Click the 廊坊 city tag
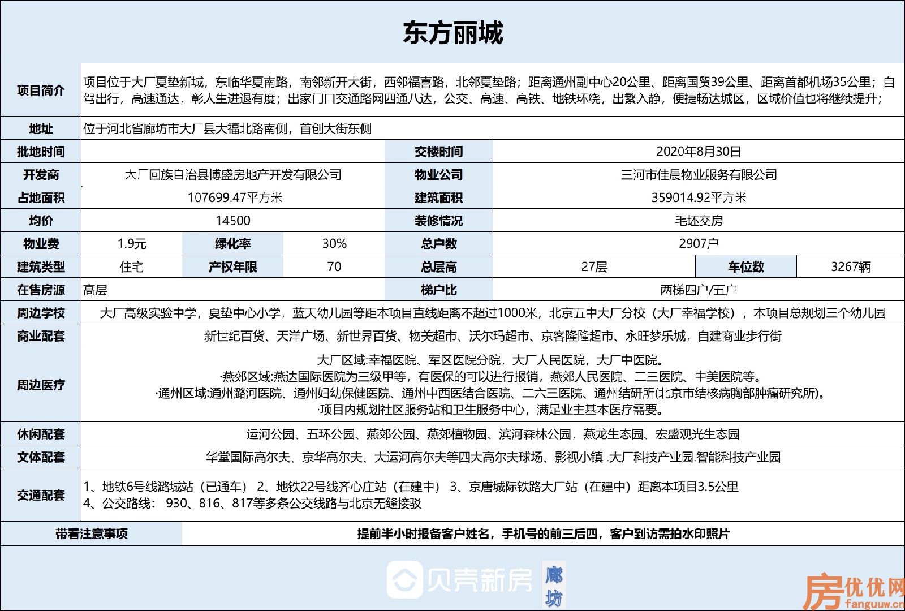This screenshot has height=611, width=905. (x=554, y=586)
